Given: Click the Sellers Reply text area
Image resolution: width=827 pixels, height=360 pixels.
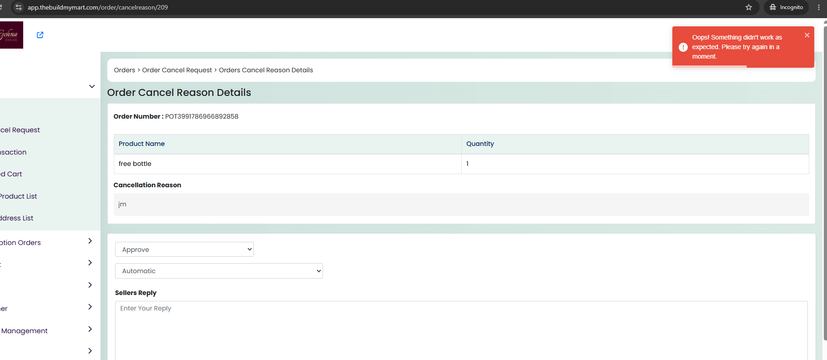Looking at the screenshot, I should [x=461, y=330].
